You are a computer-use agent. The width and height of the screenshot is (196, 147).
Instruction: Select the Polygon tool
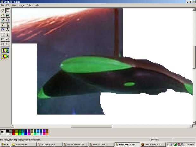[8, 39]
